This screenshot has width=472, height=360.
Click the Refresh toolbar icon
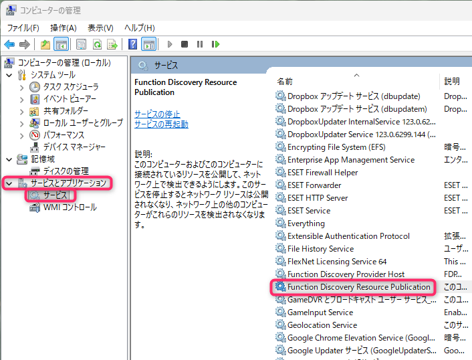[x=98, y=45]
